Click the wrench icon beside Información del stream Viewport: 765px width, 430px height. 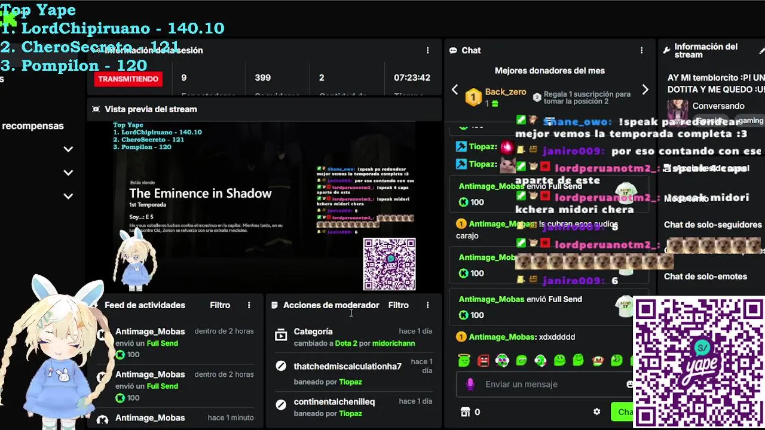pyautogui.click(x=666, y=51)
